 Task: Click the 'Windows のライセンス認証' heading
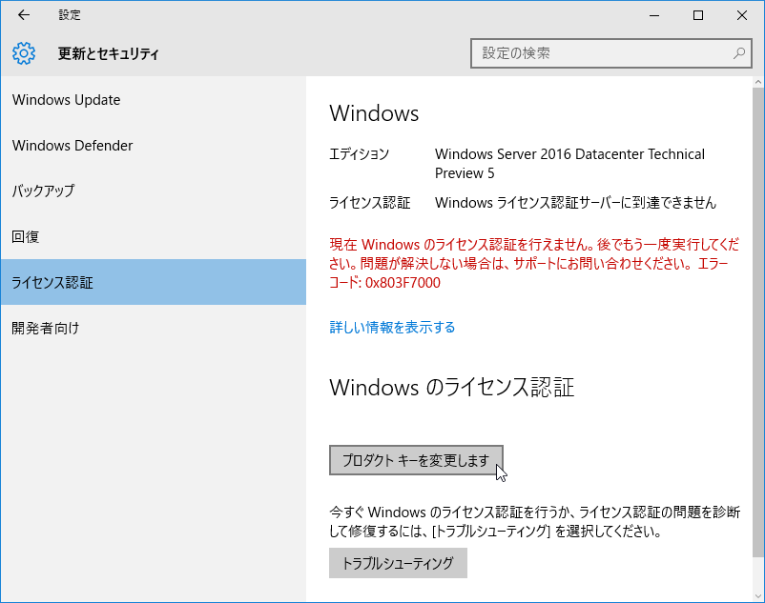452,388
